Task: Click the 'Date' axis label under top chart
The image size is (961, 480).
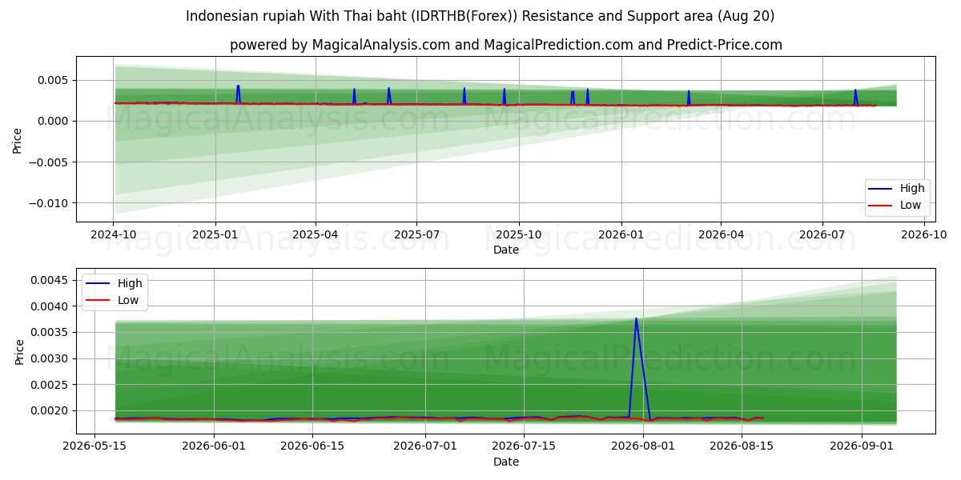Action: click(x=506, y=250)
